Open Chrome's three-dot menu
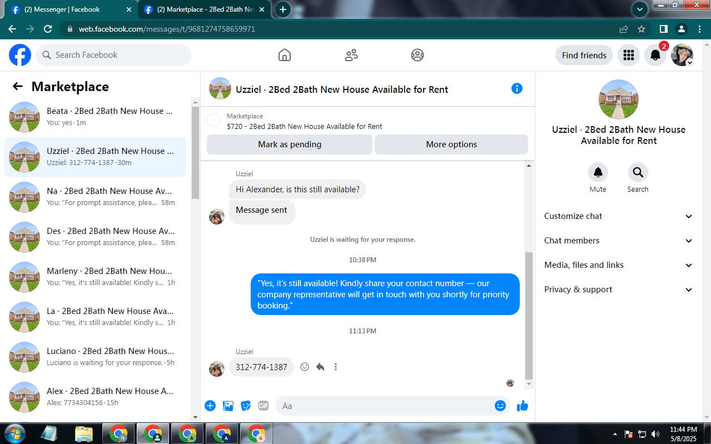The height and width of the screenshot is (444, 711). (x=699, y=29)
